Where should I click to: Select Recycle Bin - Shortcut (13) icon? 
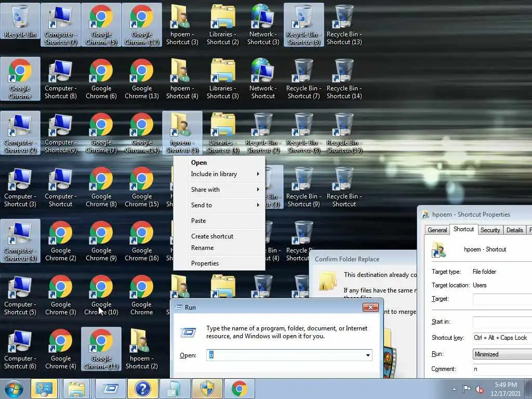click(x=344, y=25)
